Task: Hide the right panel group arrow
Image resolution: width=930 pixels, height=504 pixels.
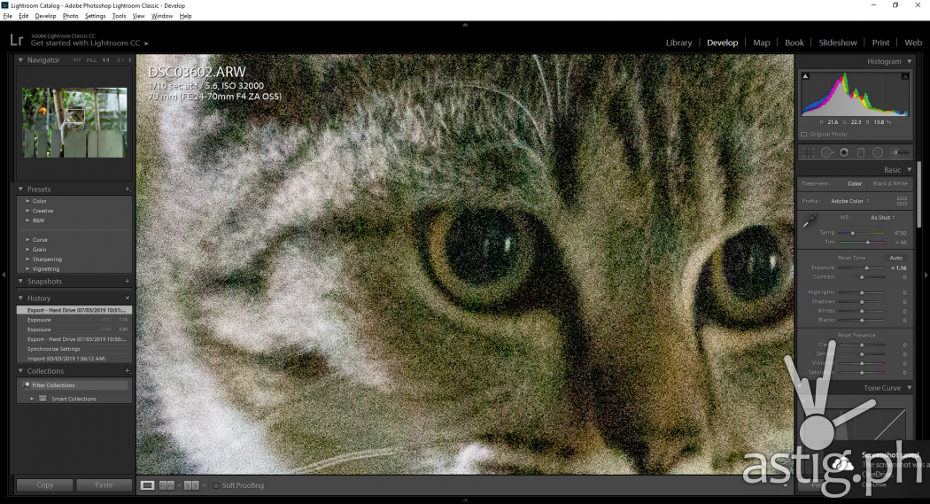Action: (926, 275)
